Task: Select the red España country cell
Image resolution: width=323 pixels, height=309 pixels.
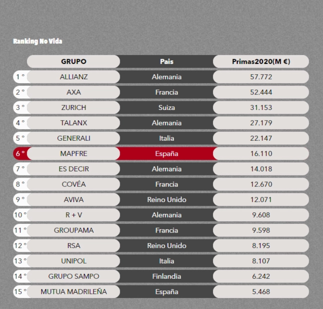Action: [x=166, y=154]
